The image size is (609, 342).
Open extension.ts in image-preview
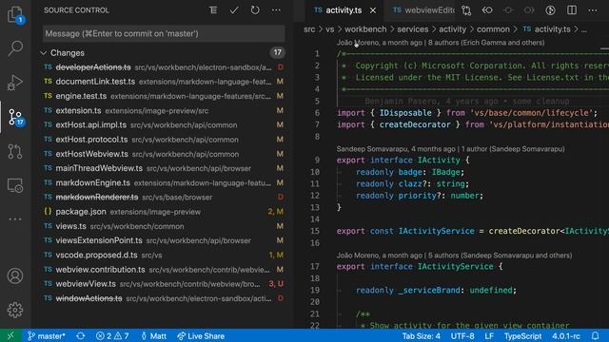[x=163, y=110]
